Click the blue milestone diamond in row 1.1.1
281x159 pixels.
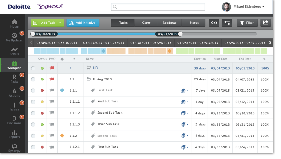pos(62,90)
